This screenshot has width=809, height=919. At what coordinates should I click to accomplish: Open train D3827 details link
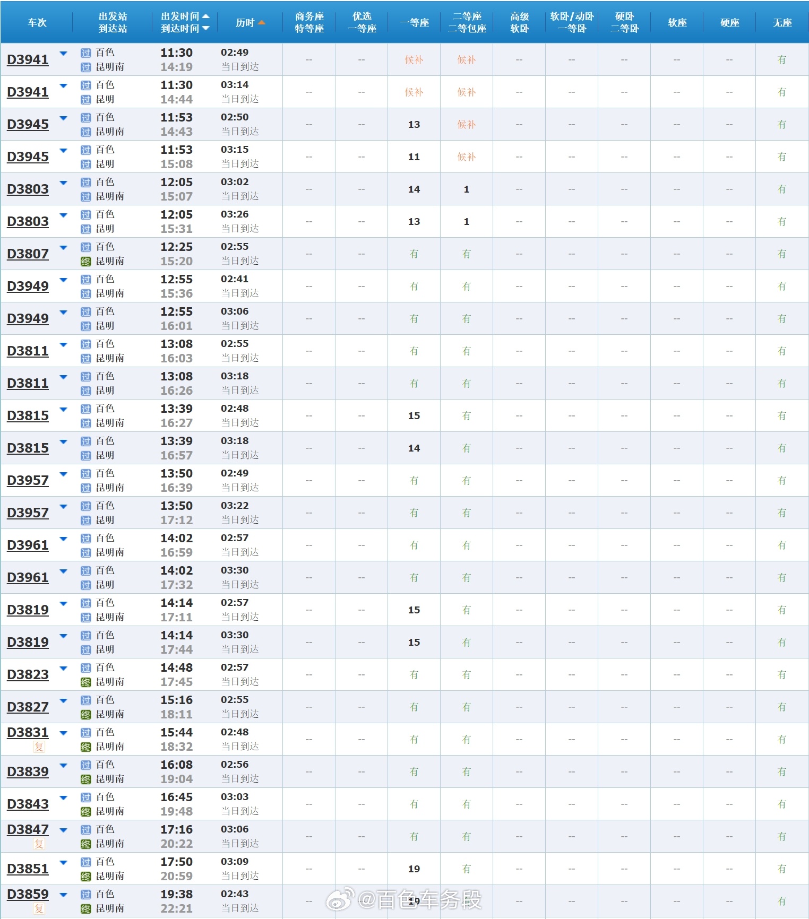[x=28, y=707]
